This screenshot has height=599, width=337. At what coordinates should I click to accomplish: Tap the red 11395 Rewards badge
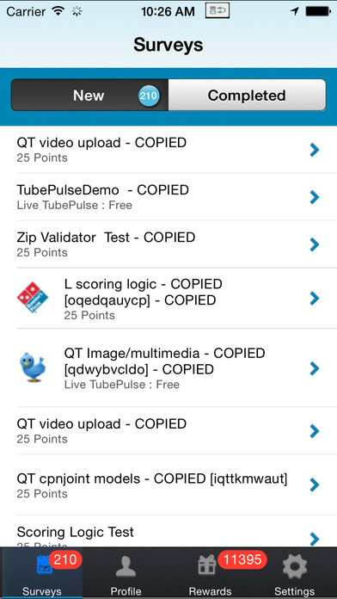tap(242, 559)
